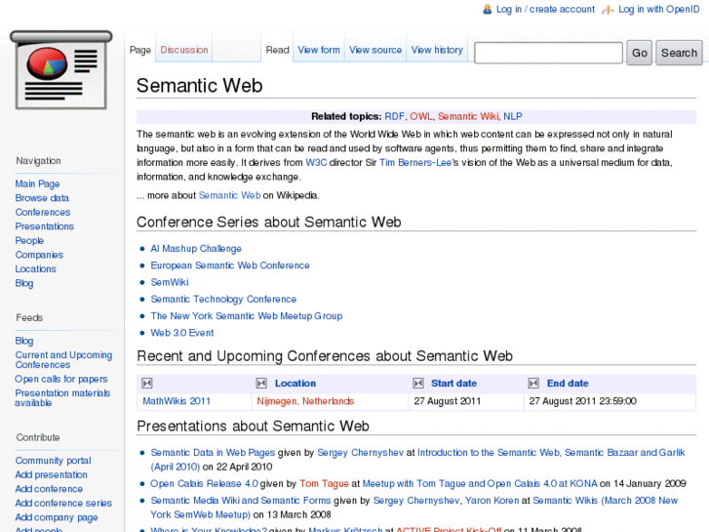This screenshot has height=532, width=709.
Task: Open the RDF related topic link
Action: pyautogui.click(x=394, y=116)
